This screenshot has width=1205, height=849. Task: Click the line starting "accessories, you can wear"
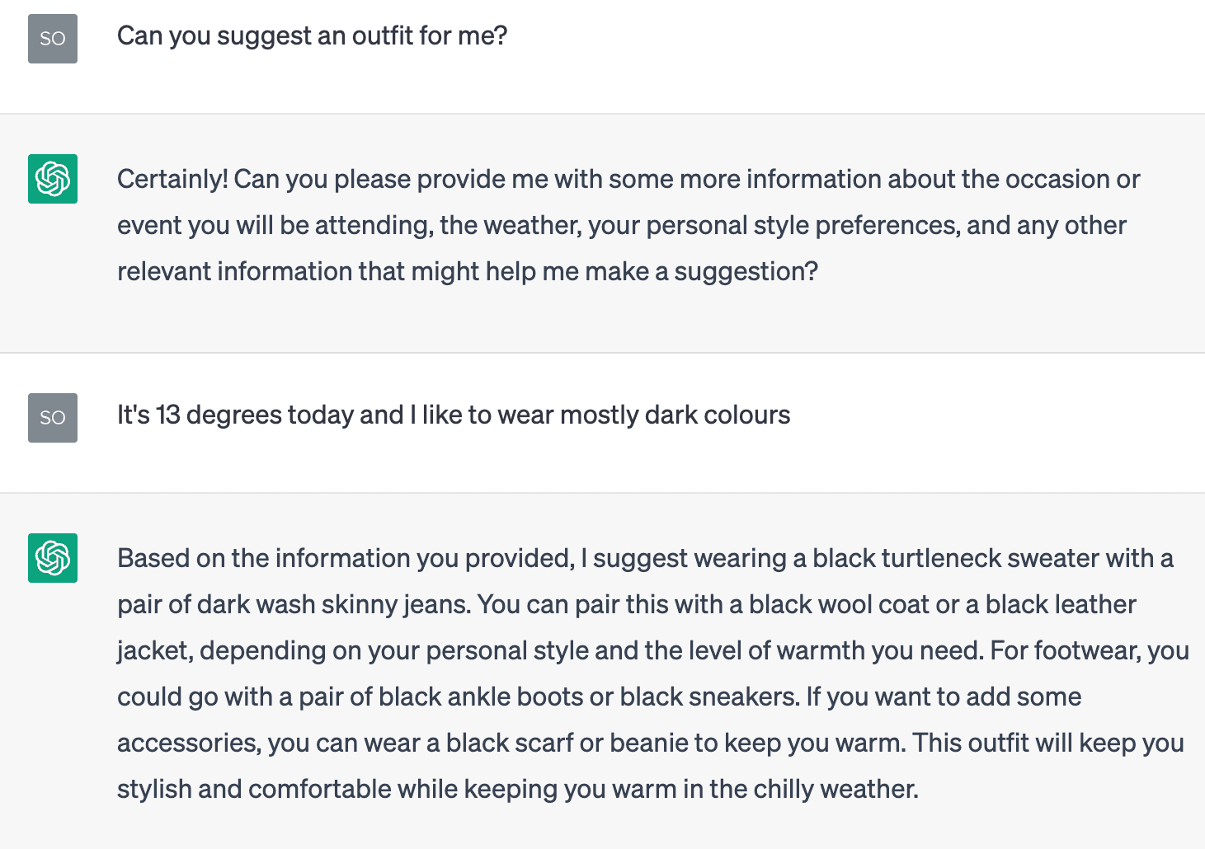[651, 743]
